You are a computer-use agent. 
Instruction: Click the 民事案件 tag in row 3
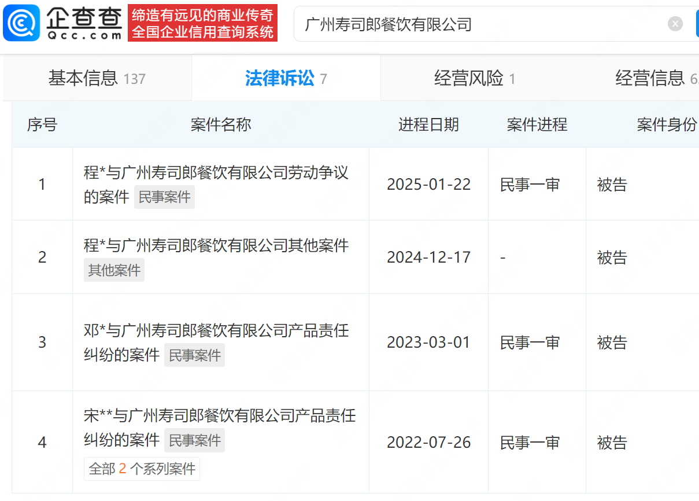[x=195, y=355]
